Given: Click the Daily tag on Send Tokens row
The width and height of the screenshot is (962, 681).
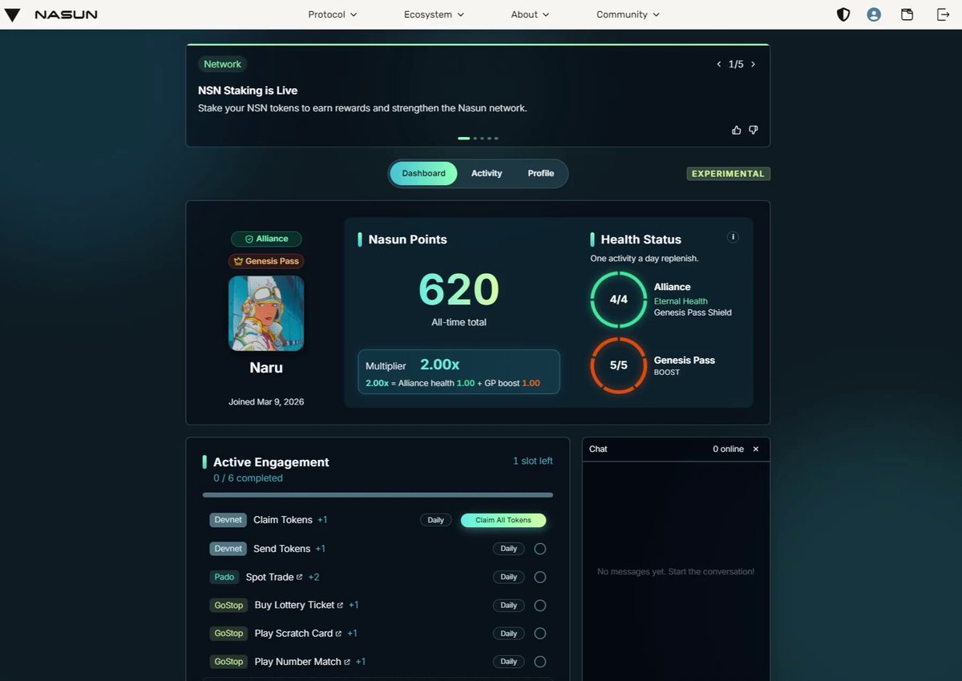Looking at the screenshot, I should point(509,549).
